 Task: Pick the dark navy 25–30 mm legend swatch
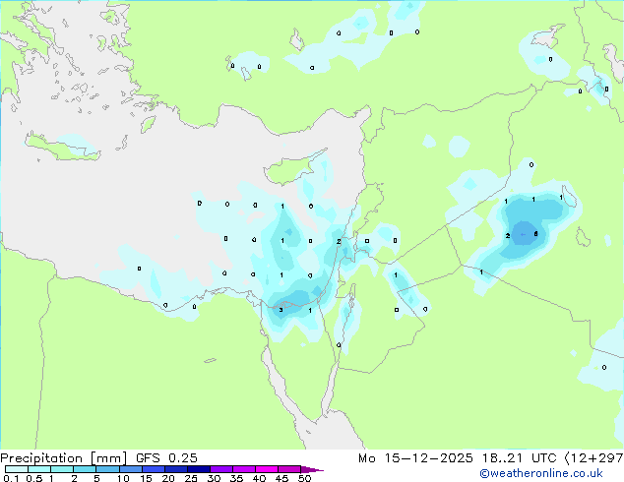[198, 469]
